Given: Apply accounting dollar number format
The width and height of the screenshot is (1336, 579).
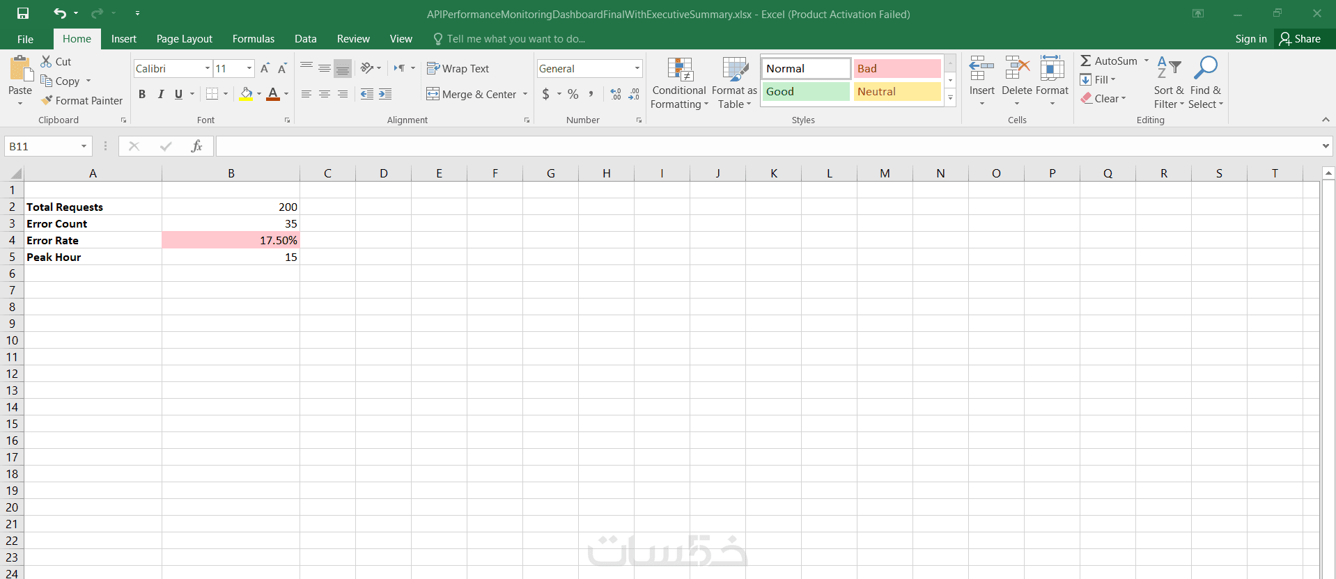Looking at the screenshot, I should coord(546,94).
